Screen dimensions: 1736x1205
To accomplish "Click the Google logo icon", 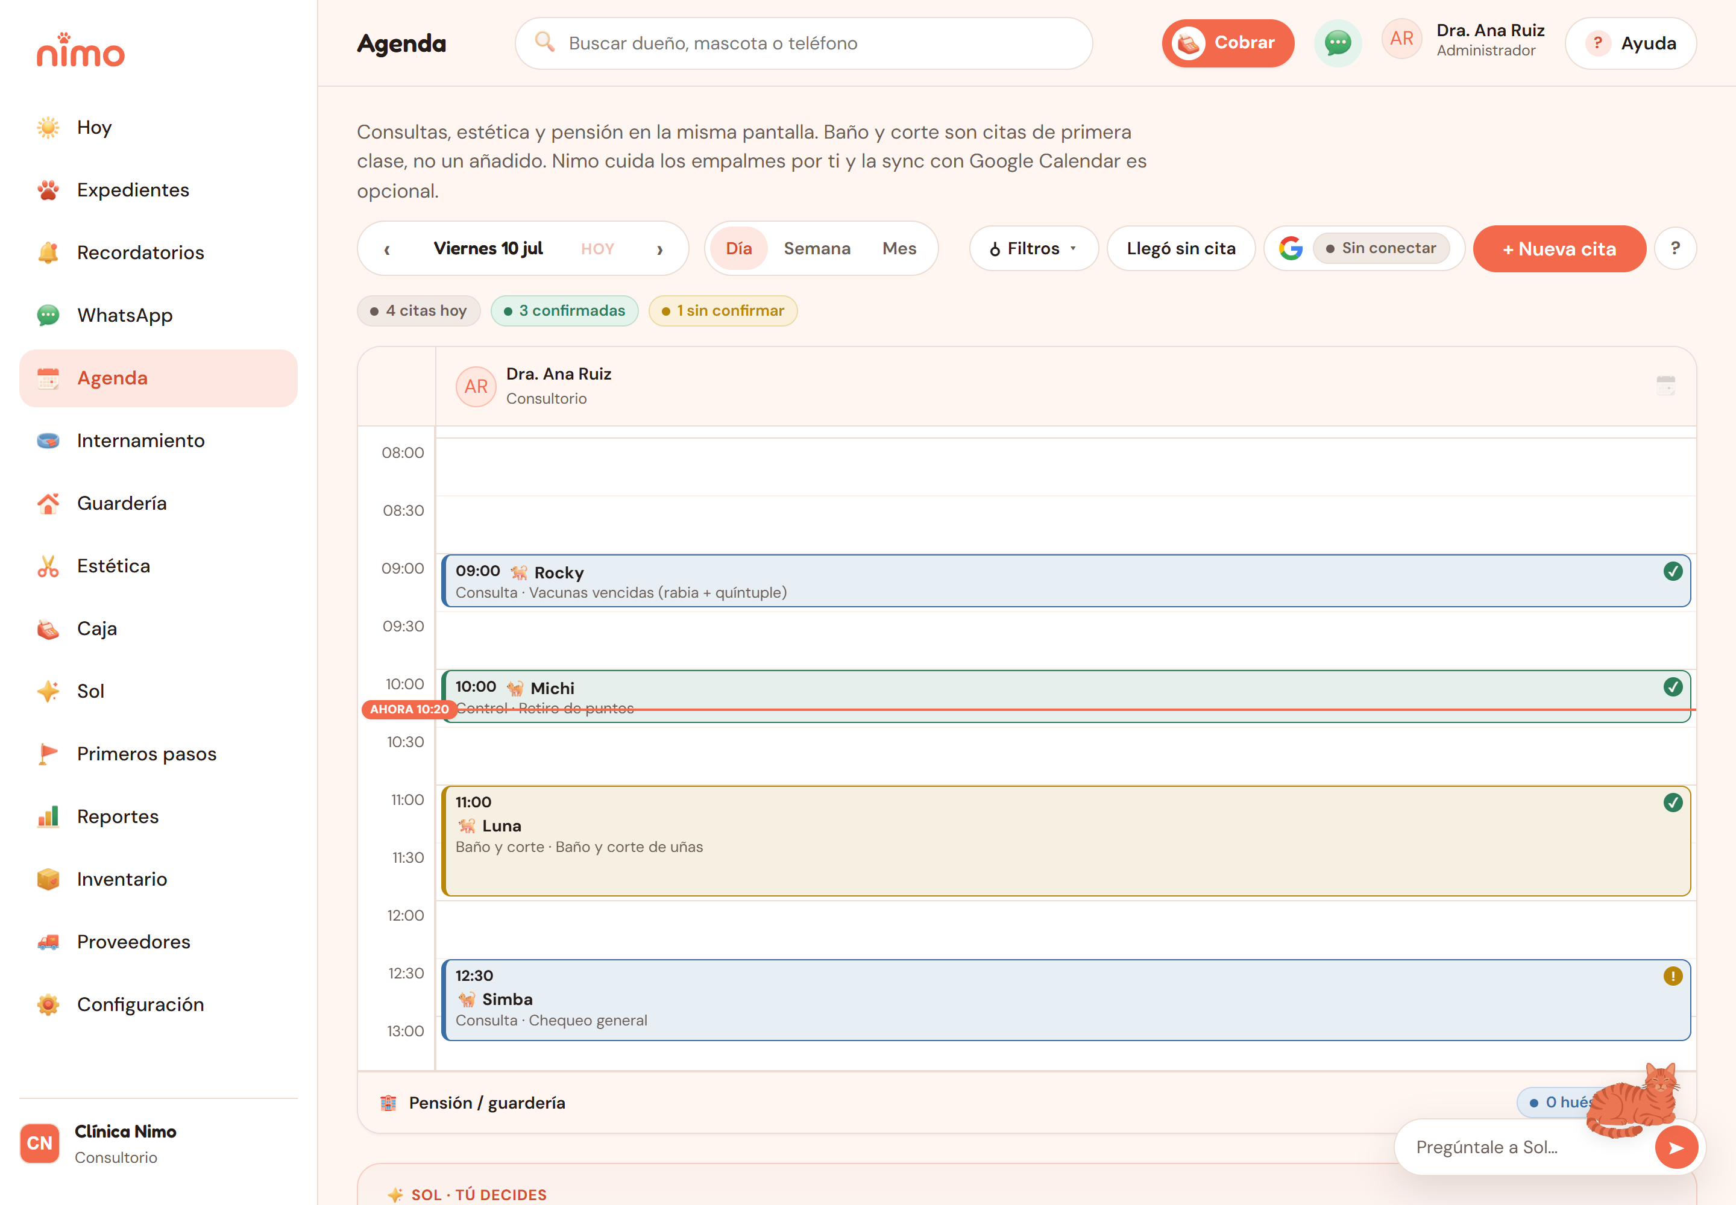I will click(x=1291, y=248).
